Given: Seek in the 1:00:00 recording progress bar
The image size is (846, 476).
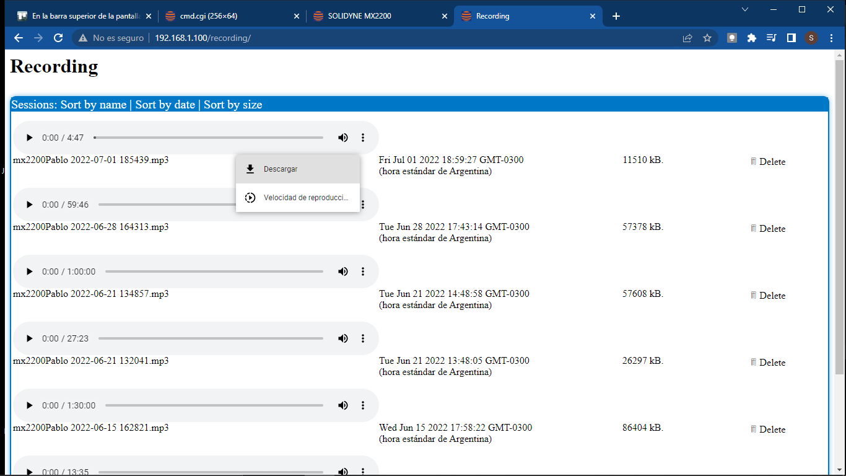Looking at the screenshot, I should pyautogui.click(x=214, y=271).
